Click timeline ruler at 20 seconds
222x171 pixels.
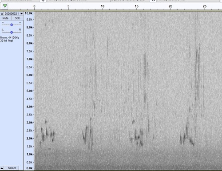(x=170, y=6)
